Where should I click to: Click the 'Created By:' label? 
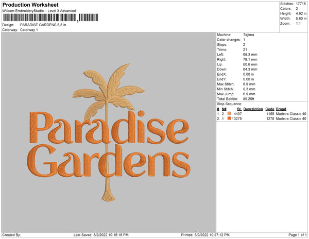tap(11, 235)
